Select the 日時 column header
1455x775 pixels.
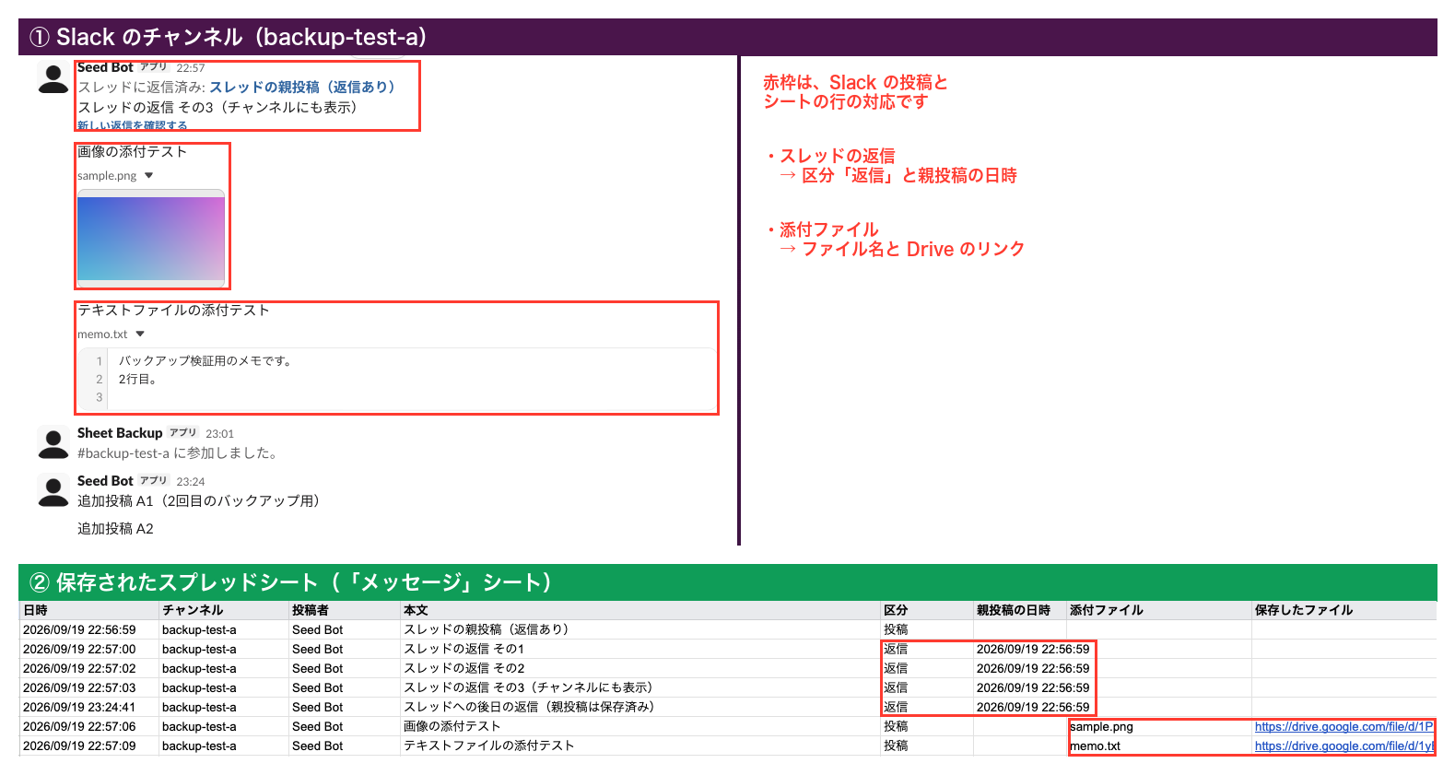click(x=88, y=610)
